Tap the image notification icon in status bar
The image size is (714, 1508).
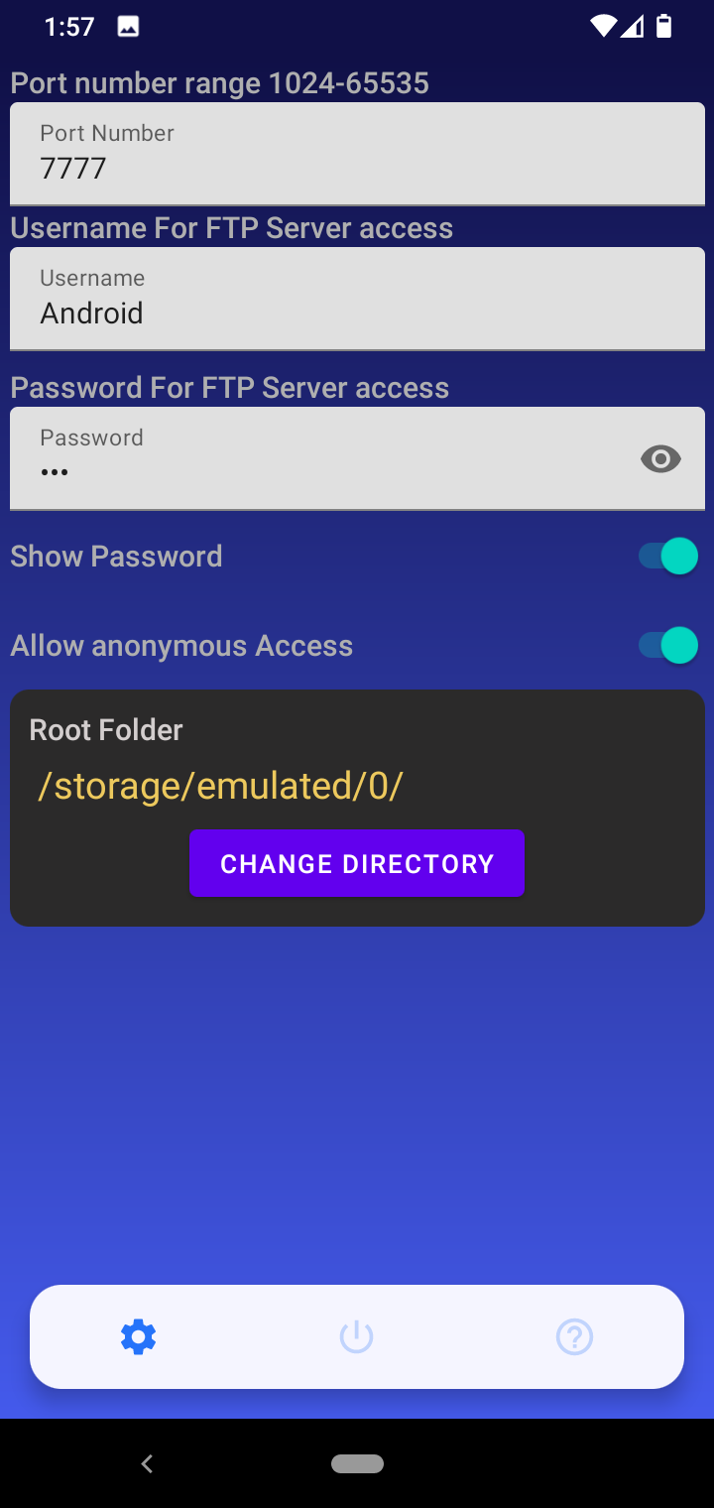click(x=128, y=27)
